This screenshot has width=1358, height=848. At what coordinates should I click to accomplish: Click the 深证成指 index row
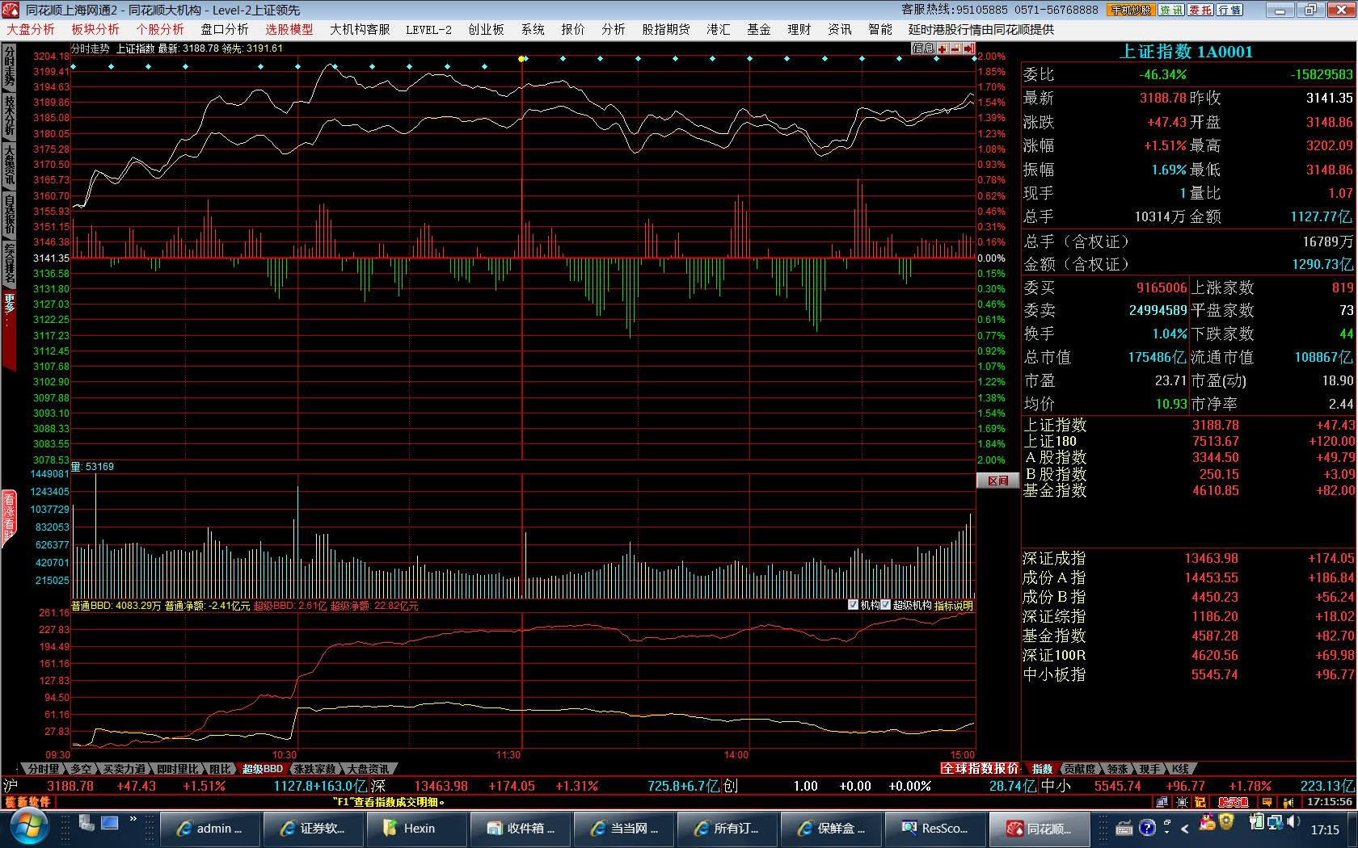[1188, 558]
